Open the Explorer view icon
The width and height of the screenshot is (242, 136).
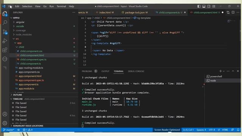tap(5, 14)
